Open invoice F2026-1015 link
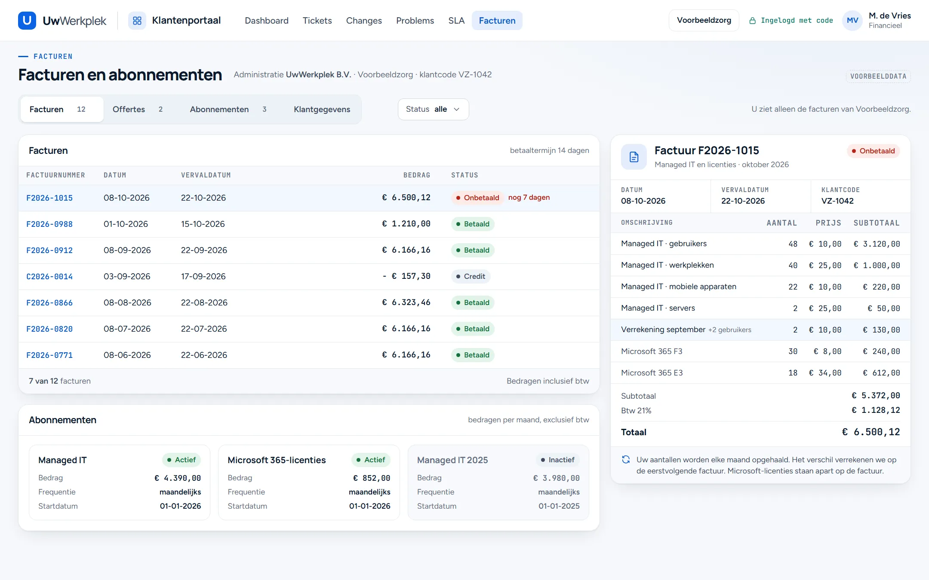Screen dimensions: 929x580 coord(49,198)
